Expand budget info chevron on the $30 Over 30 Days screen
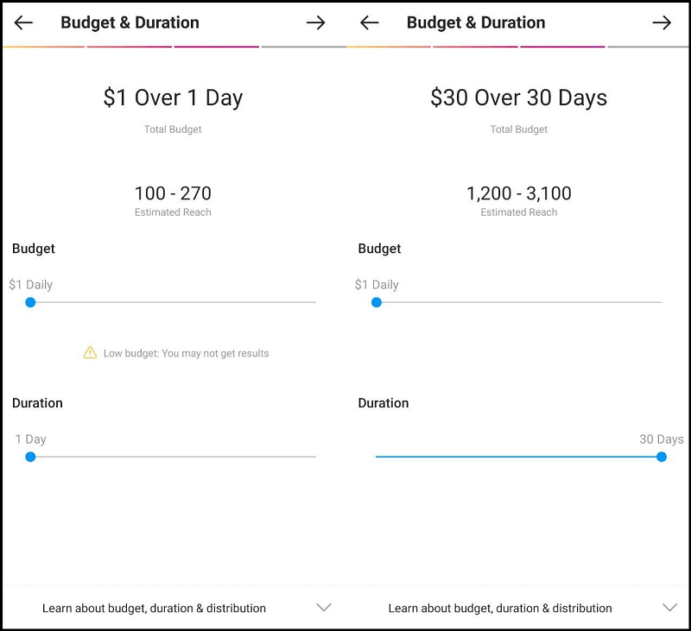The width and height of the screenshot is (691, 631). pos(669,608)
